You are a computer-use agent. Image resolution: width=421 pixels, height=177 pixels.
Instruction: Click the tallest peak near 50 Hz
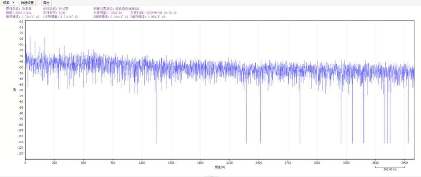point(30,38)
